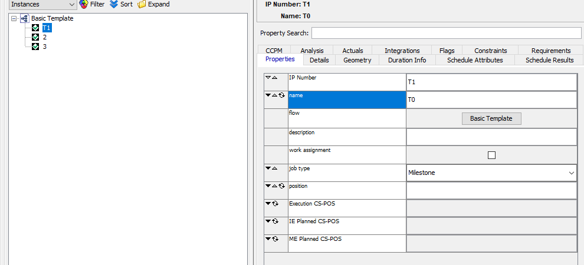Click the description value field
The image size is (584, 265).
tap(491, 137)
